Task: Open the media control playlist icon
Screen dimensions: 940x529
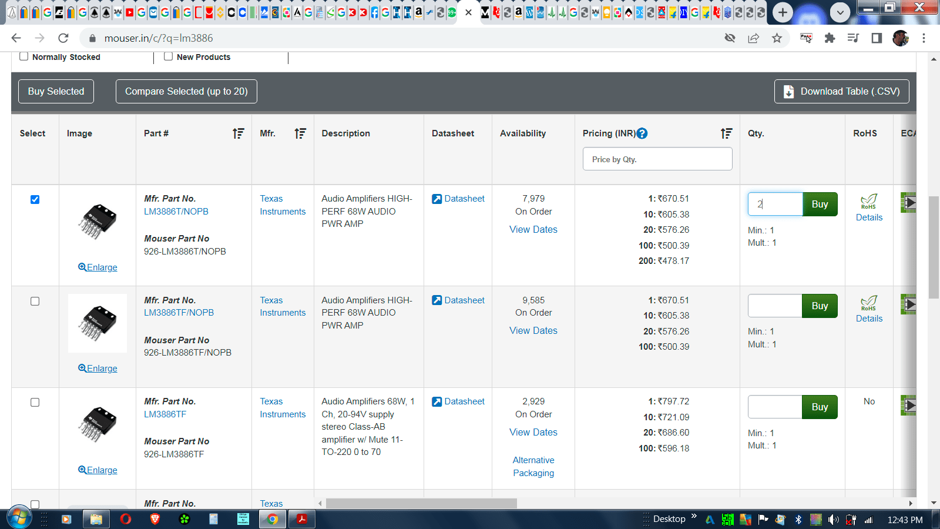Action: pos(853,38)
